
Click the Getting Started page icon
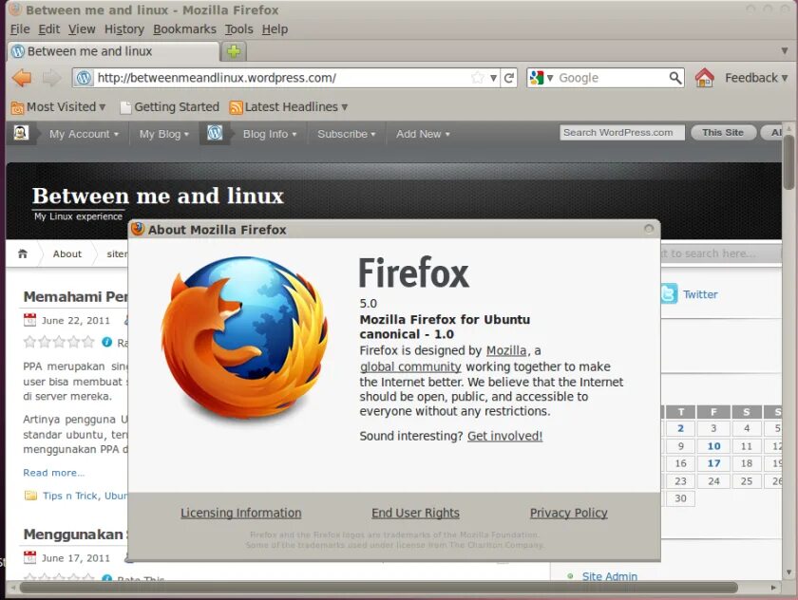tap(125, 107)
